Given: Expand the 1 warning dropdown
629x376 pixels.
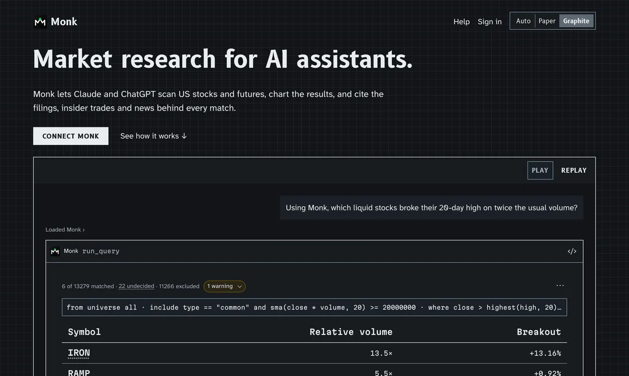Looking at the screenshot, I should click(x=224, y=286).
